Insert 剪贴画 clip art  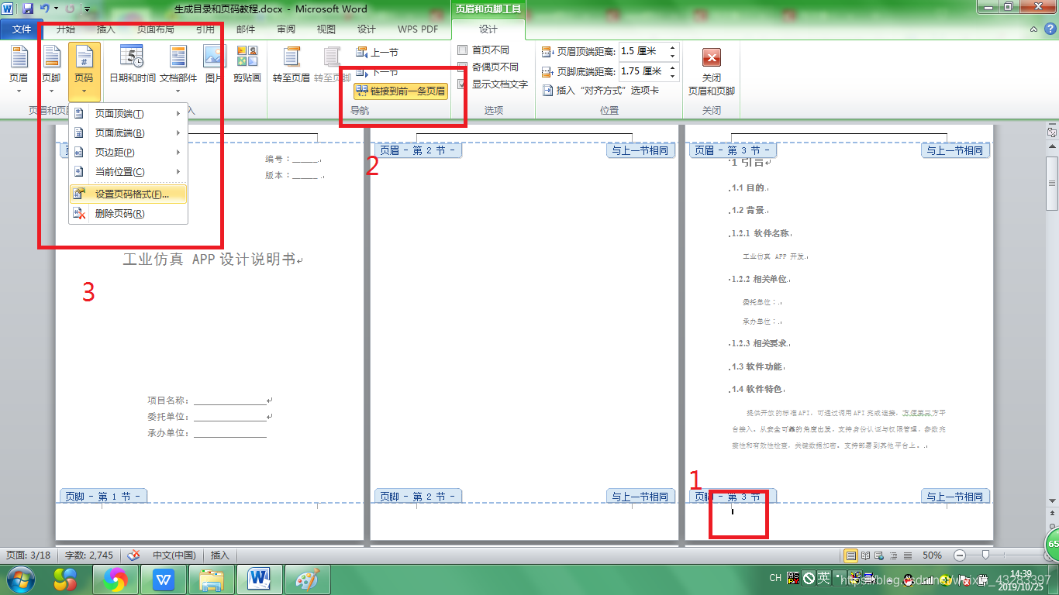[247, 64]
